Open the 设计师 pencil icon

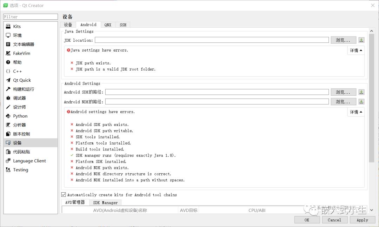[x=8, y=107]
